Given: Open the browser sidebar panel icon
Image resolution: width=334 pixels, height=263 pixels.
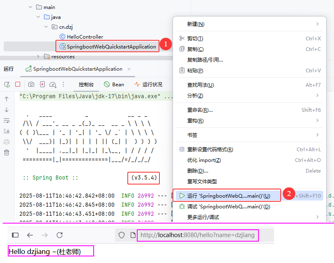Looking at the screenshot, I should click(15, 235).
